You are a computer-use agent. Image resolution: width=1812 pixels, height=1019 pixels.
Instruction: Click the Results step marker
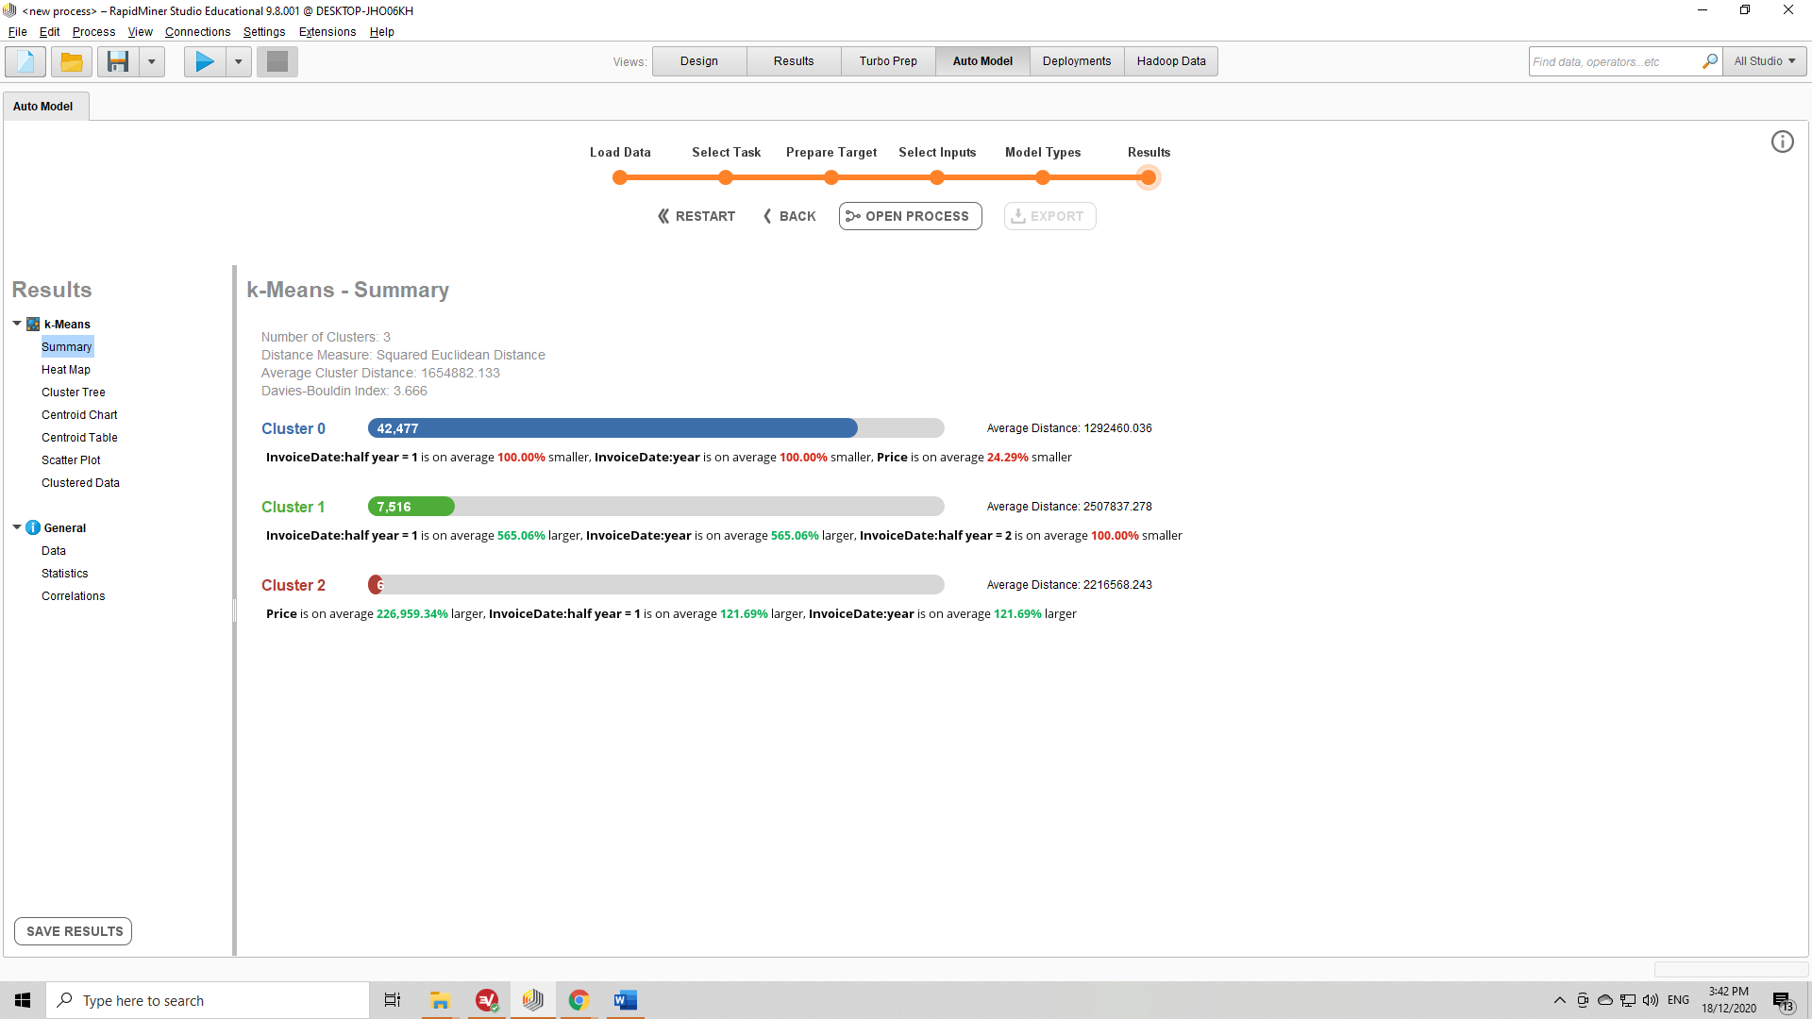click(1149, 177)
